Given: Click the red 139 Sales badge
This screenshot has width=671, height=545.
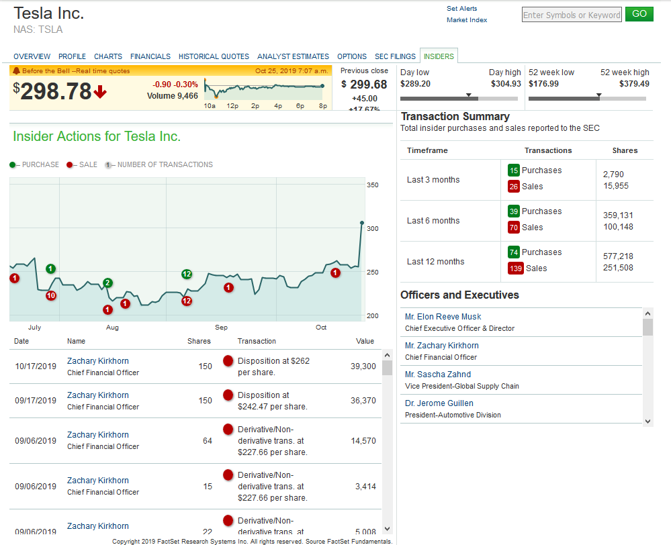Looking at the screenshot, I should click(516, 268).
